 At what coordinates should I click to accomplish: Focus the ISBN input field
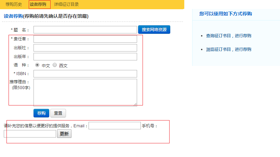point(85,74)
